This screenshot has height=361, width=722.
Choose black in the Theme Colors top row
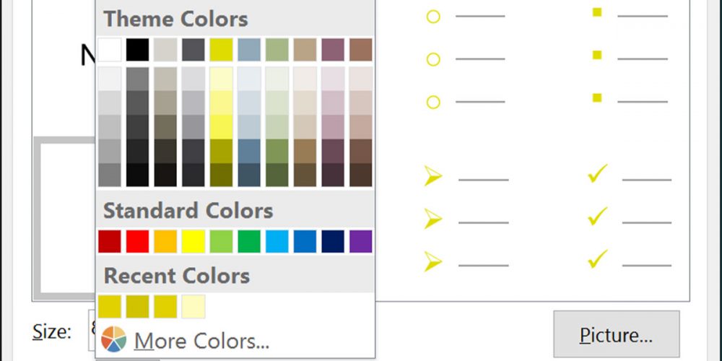click(x=137, y=50)
